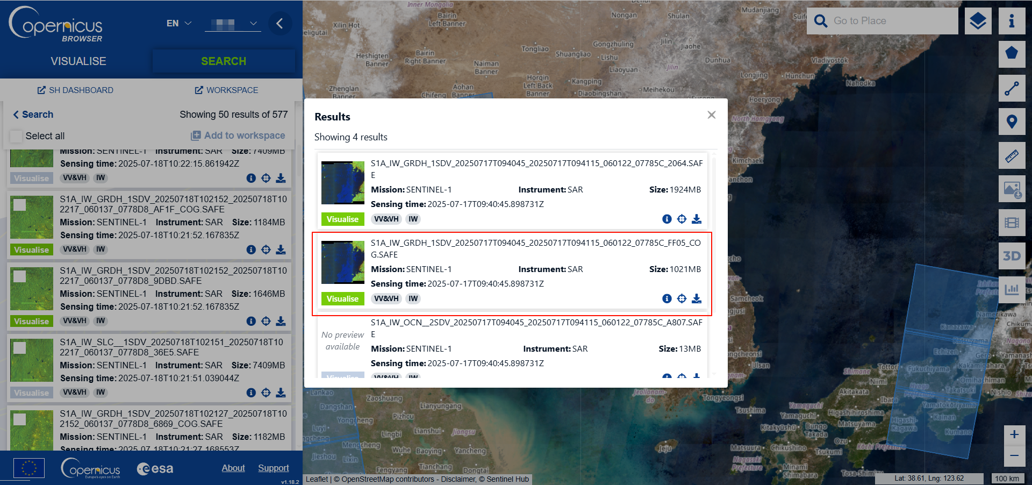Switch to the VISUALISE tab
The image size is (1032, 485).
(78, 61)
